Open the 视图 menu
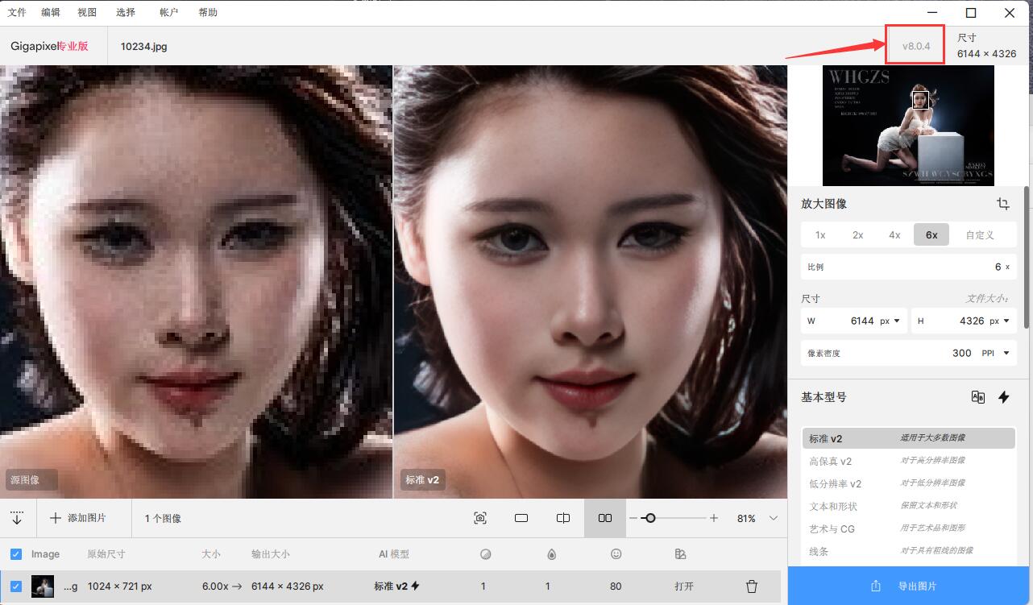1033x605 pixels. point(87,13)
